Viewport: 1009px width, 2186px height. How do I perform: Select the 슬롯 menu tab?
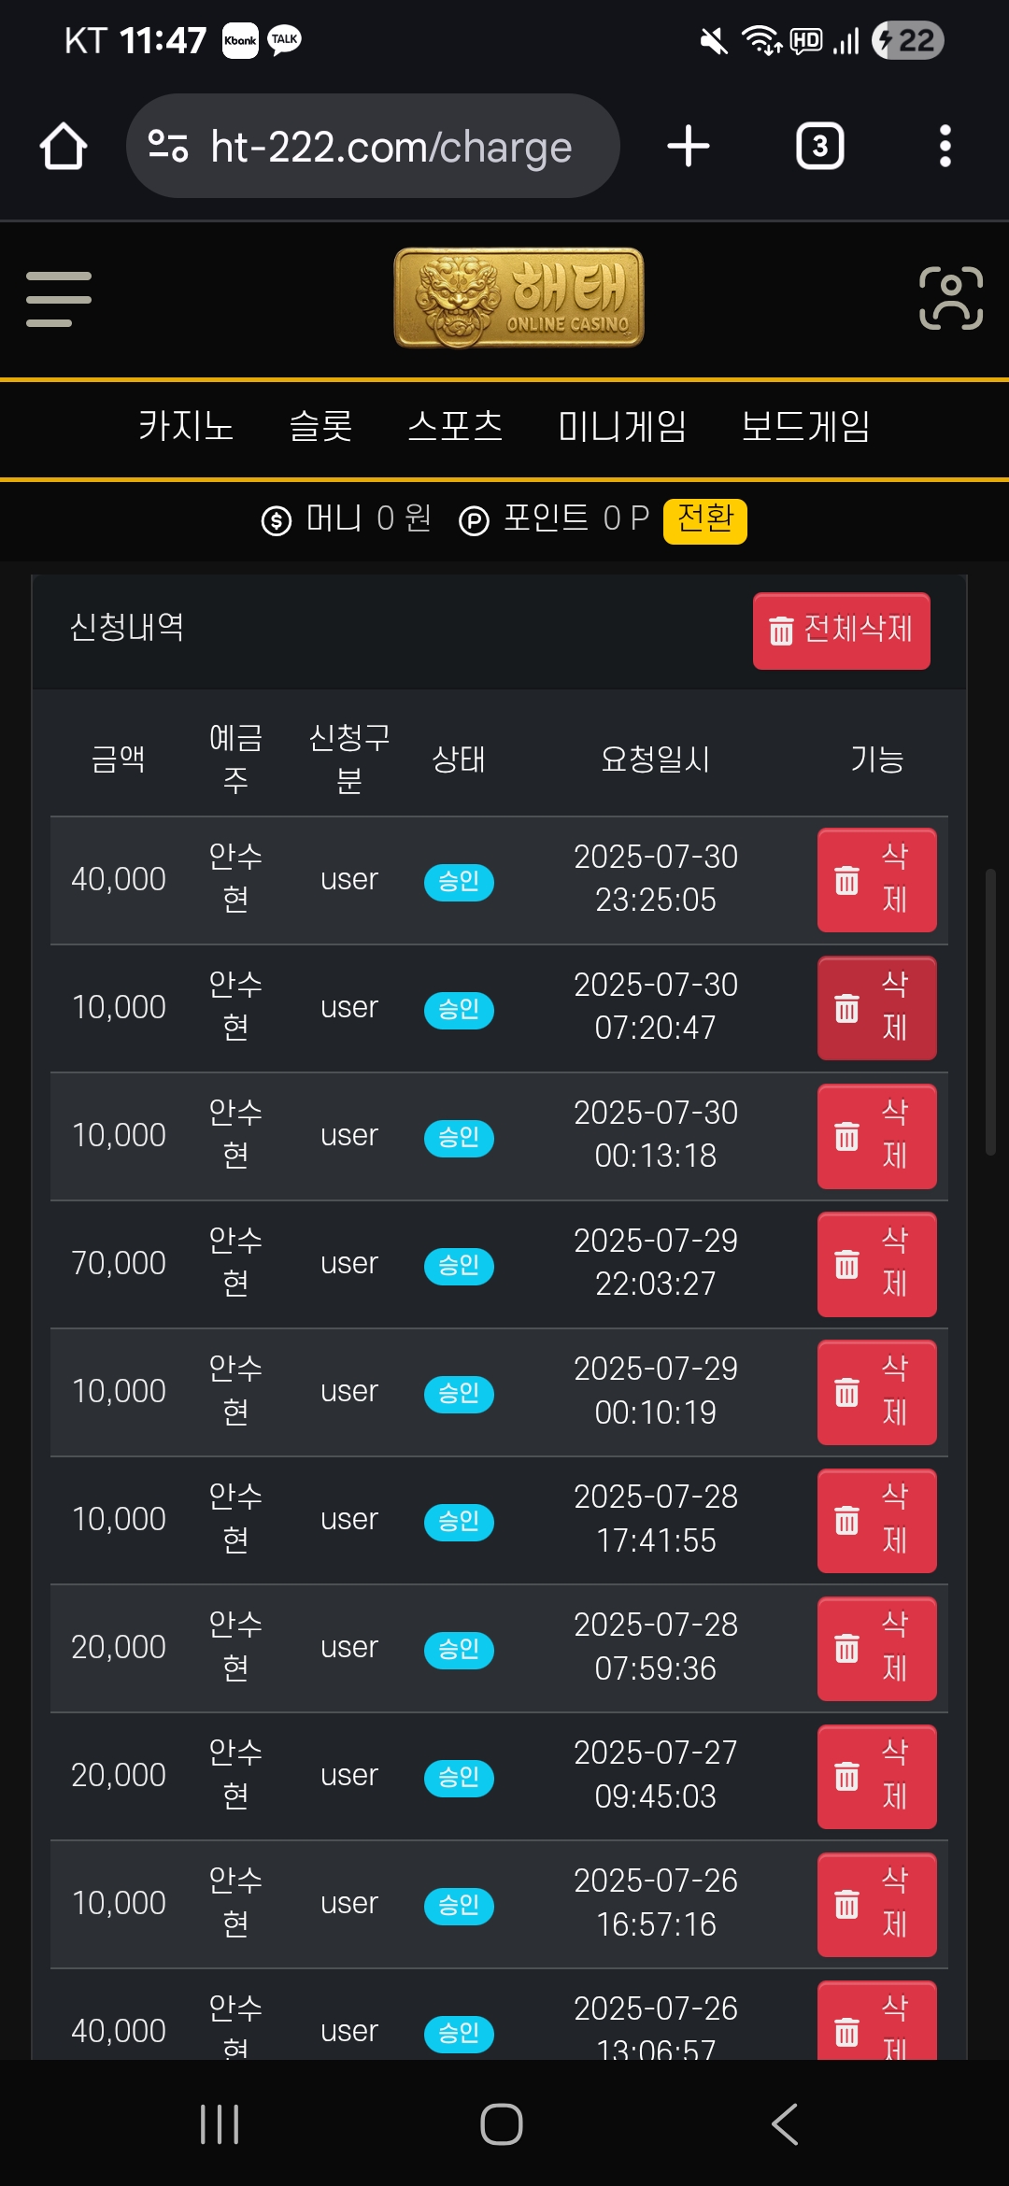(320, 426)
